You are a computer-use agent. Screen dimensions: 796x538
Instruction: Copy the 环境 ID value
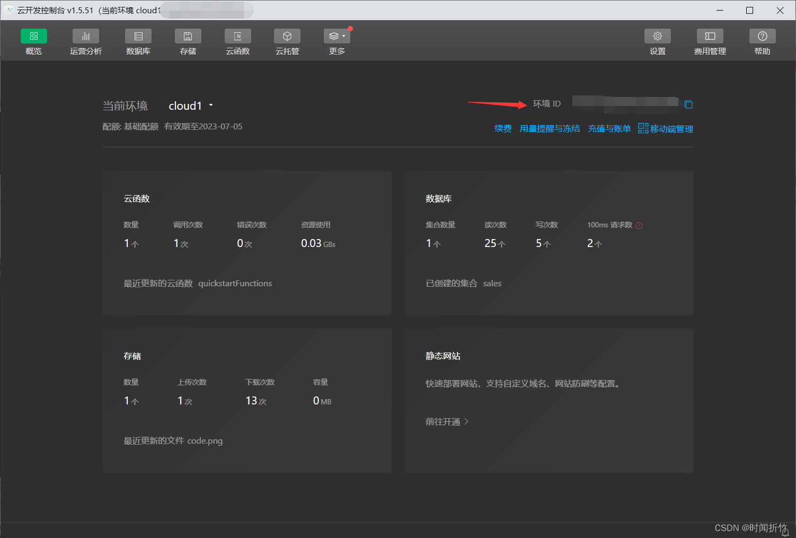pyautogui.click(x=688, y=104)
